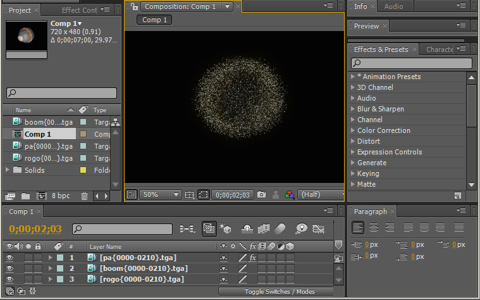Delete the selected project item with the trash icon

tap(84, 196)
